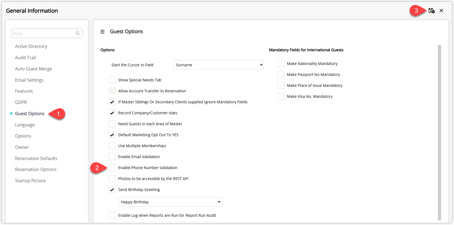Tick Enable Email Validation
The width and height of the screenshot is (454, 225).
(112, 157)
